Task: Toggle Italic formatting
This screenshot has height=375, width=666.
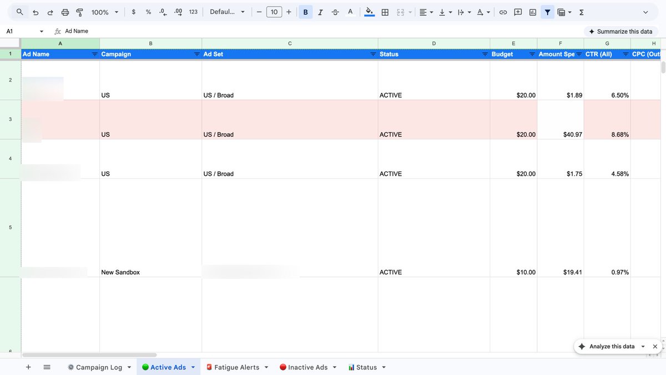Action: click(320, 12)
